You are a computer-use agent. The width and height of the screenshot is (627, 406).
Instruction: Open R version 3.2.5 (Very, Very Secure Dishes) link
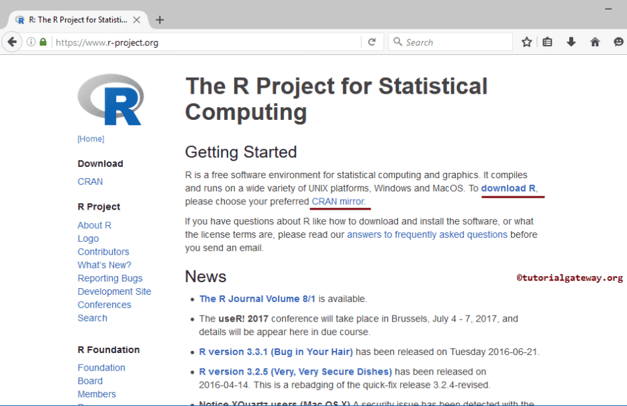(295, 372)
